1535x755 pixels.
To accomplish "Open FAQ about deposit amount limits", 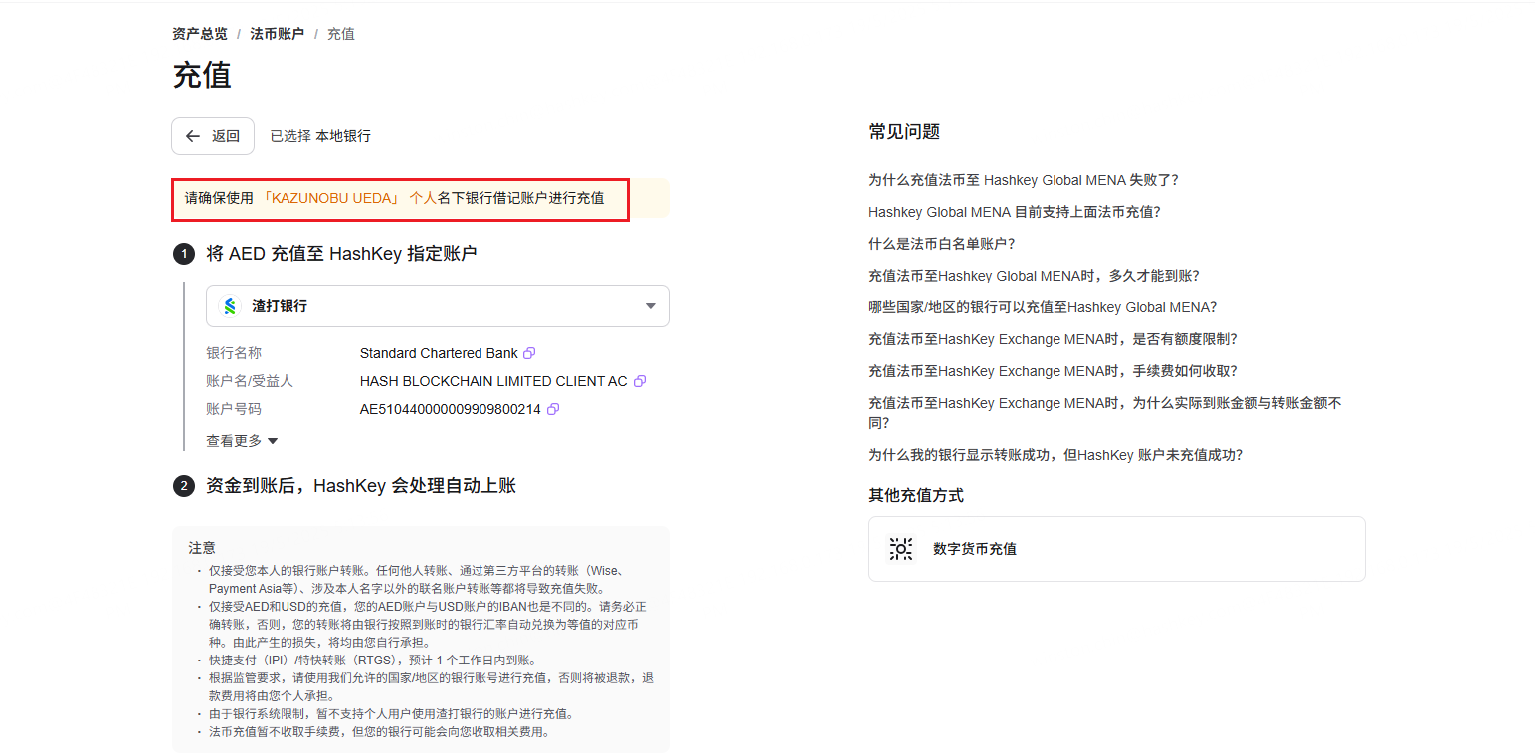I will coord(1052,339).
